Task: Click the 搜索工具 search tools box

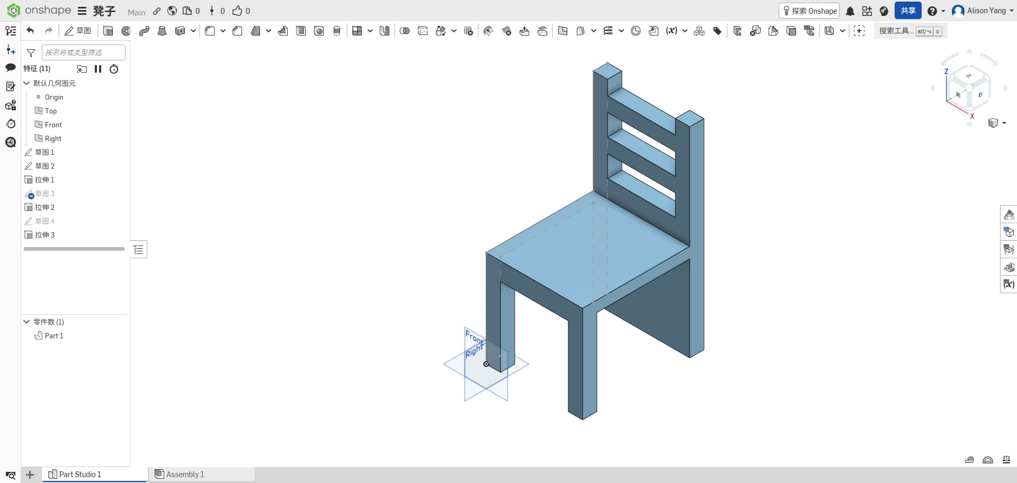Action: click(911, 31)
